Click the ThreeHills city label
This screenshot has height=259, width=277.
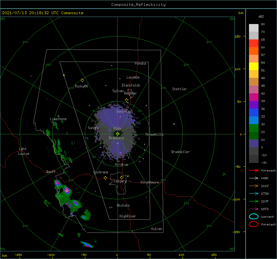point(155,135)
